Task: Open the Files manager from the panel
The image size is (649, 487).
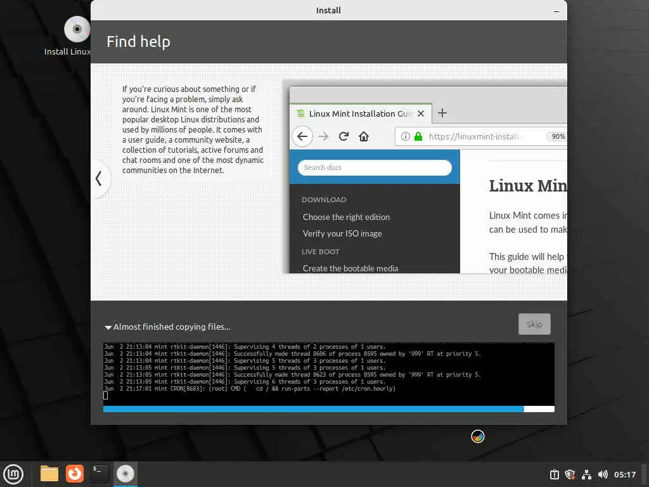Action: [49, 474]
